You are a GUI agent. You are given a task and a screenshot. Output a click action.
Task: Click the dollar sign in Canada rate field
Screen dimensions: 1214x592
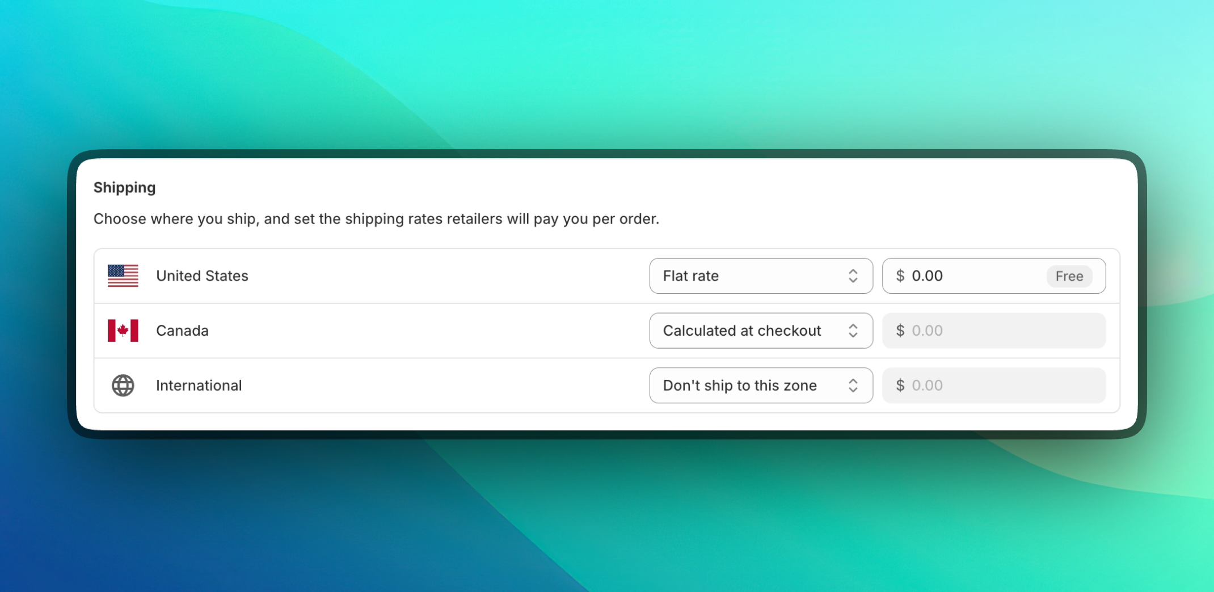900,331
